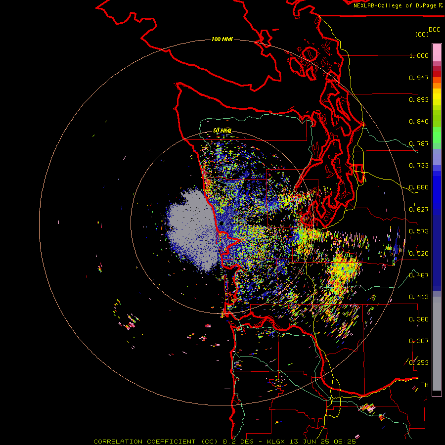The height and width of the screenshot is (445, 445).
Task: Click the 0.787 legend value
Action: pyautogui.click(x=419, y=143)
